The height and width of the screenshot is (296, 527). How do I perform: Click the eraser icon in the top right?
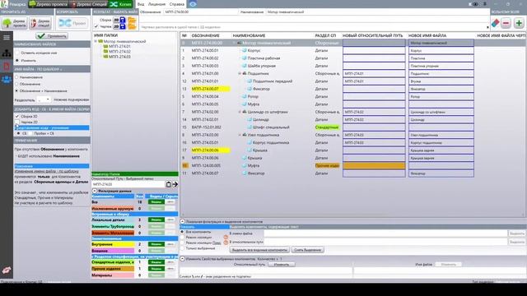(x=495, y=23)
